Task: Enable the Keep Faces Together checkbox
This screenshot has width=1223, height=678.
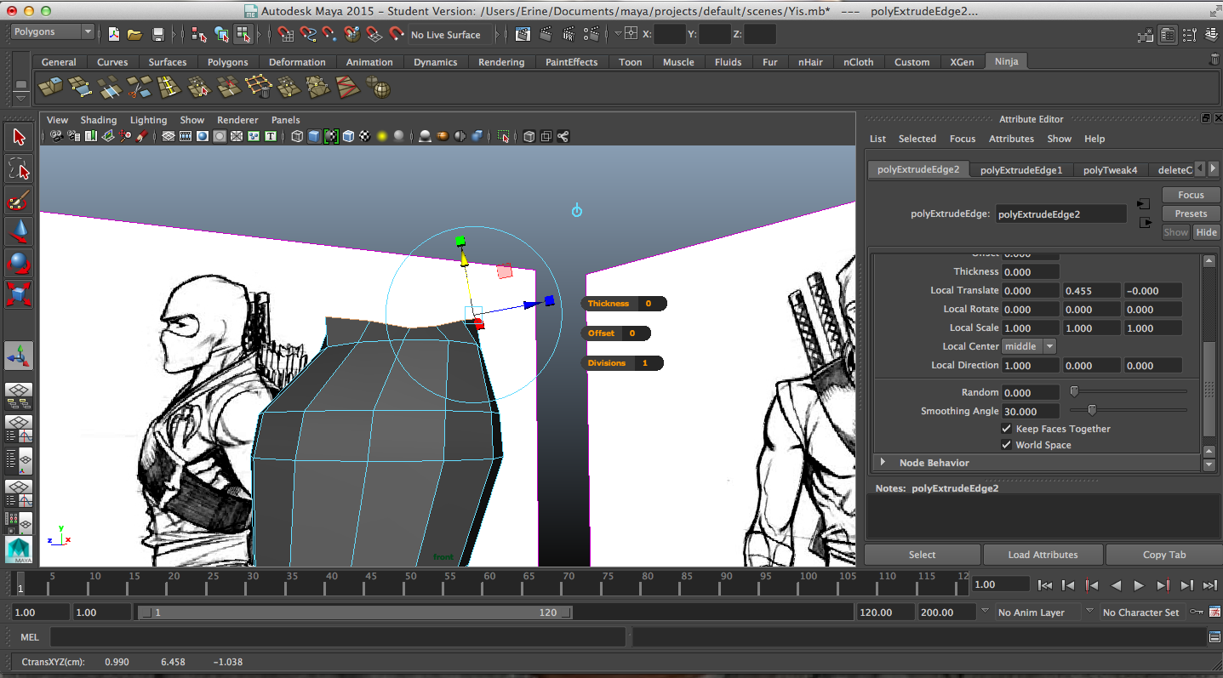Action: tap(1007, 429)
